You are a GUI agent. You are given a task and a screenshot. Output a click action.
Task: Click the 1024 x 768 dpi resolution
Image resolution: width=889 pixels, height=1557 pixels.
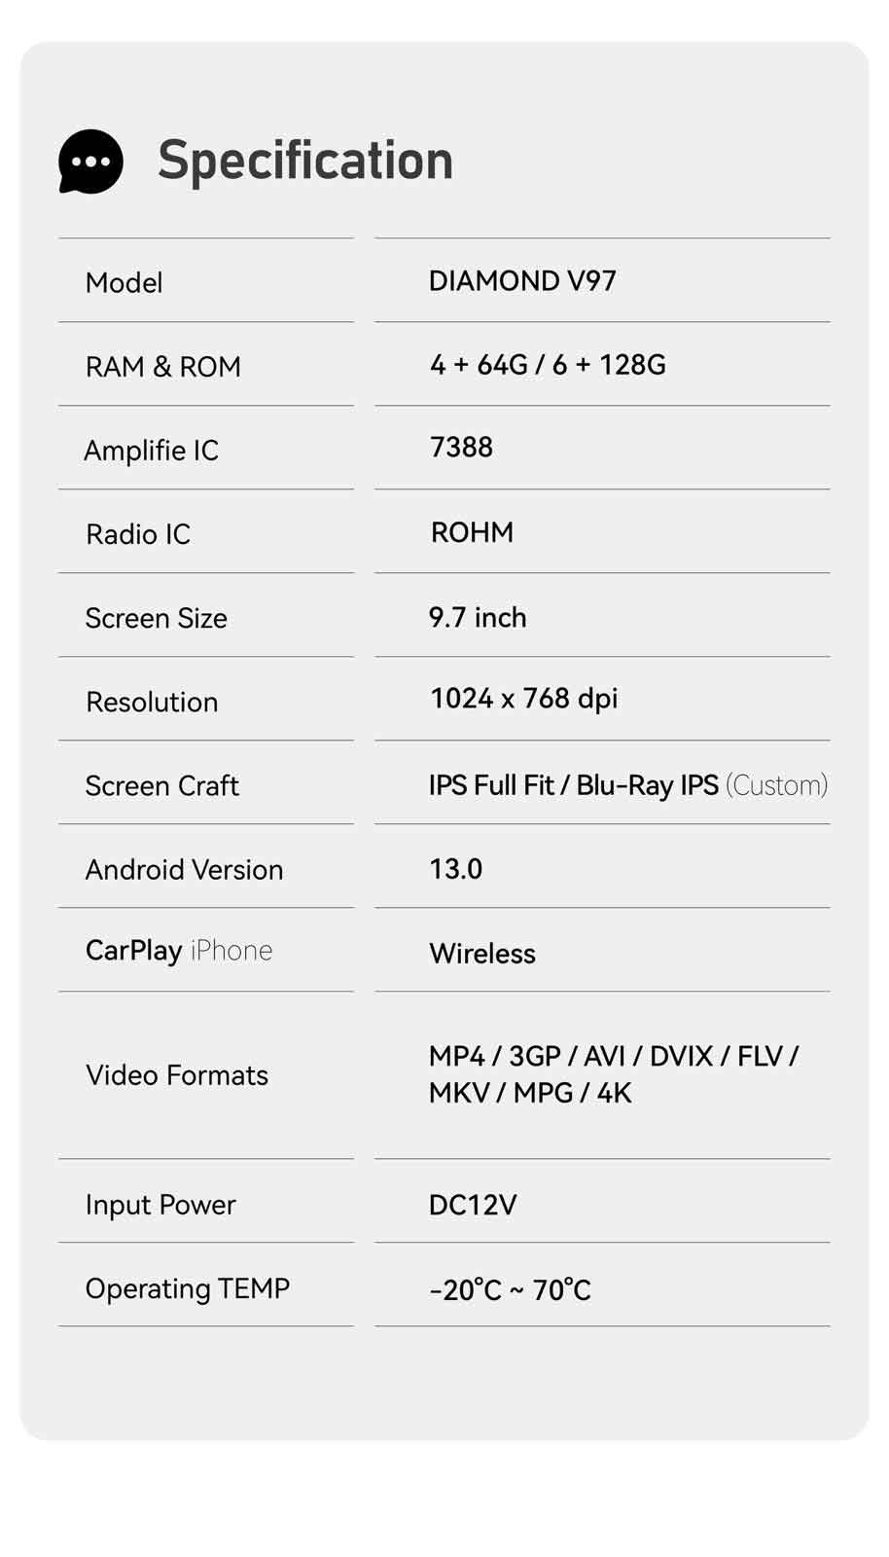524,699
